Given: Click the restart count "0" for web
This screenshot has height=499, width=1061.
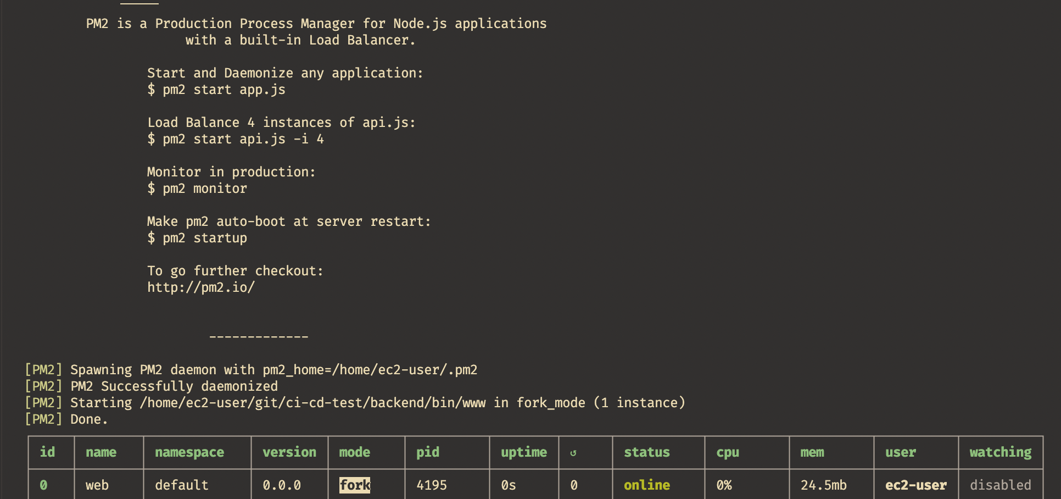Looking at the screenshot, I should coord(574,485).
